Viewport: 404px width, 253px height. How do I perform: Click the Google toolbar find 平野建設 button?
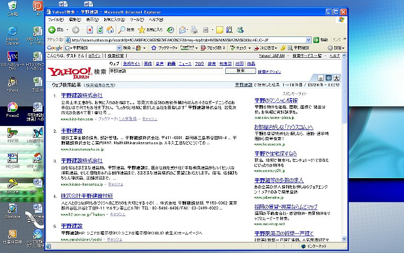(298, 48)
